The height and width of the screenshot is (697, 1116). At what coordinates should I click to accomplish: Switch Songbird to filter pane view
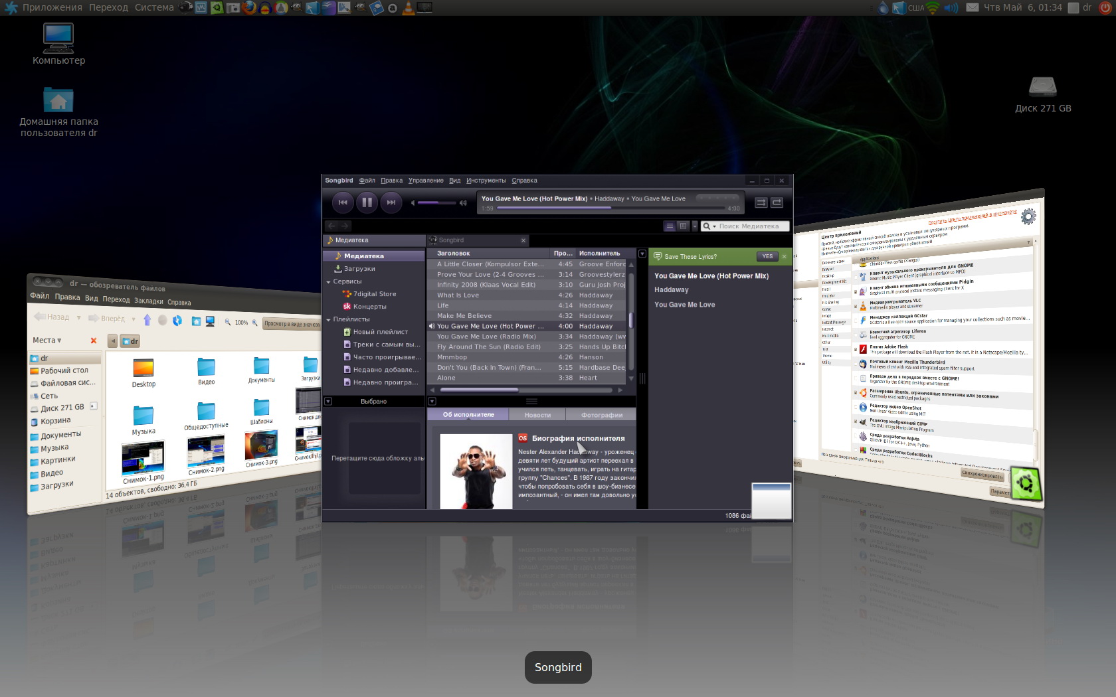(683, 226)
